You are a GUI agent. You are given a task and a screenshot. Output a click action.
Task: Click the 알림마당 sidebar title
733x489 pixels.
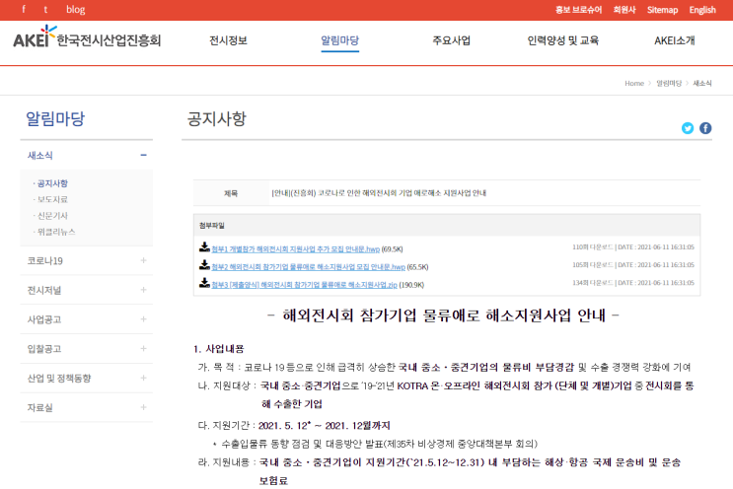point(55,118)
